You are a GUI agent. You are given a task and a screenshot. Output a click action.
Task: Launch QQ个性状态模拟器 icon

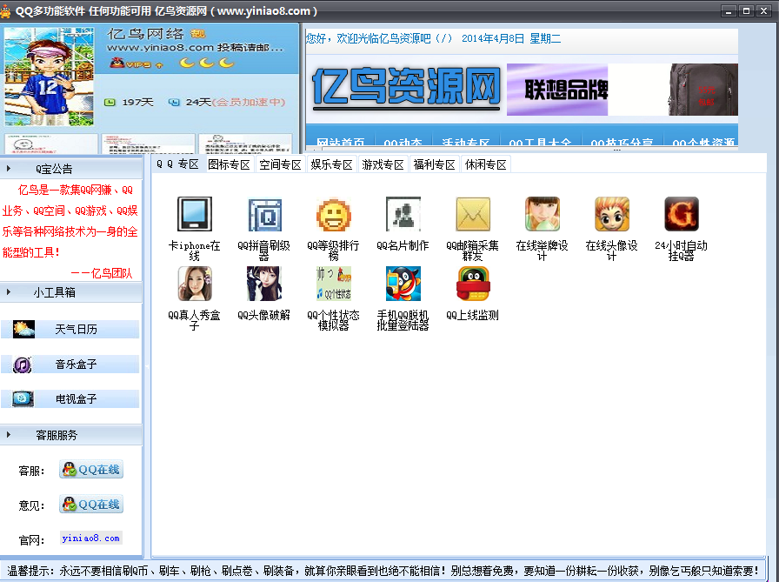coord(333,284)
